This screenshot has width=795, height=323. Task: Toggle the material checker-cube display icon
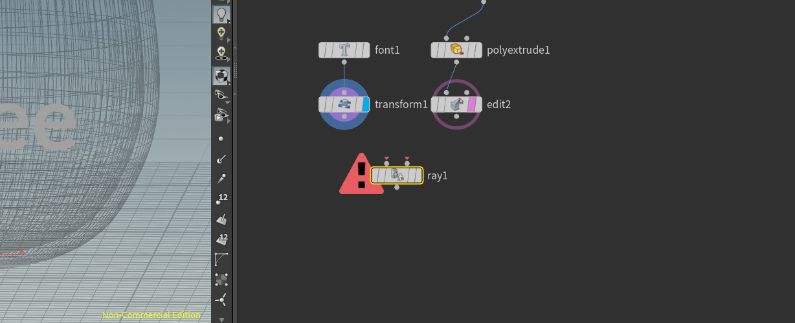click(x=221, y=76)
